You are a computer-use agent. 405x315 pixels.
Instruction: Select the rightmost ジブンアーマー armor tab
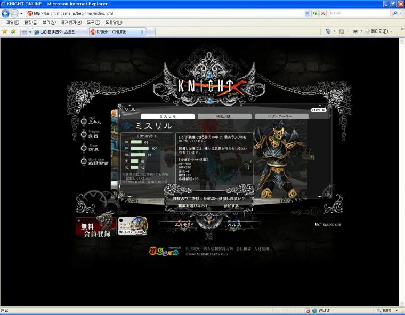(x=281, y=116)
